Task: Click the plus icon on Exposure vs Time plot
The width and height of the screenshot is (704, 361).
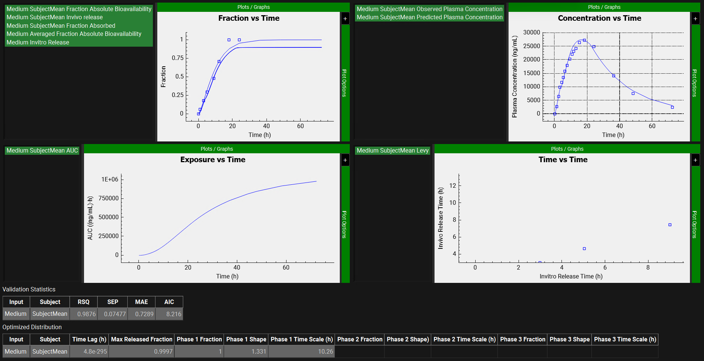Action: pos(345,160)
